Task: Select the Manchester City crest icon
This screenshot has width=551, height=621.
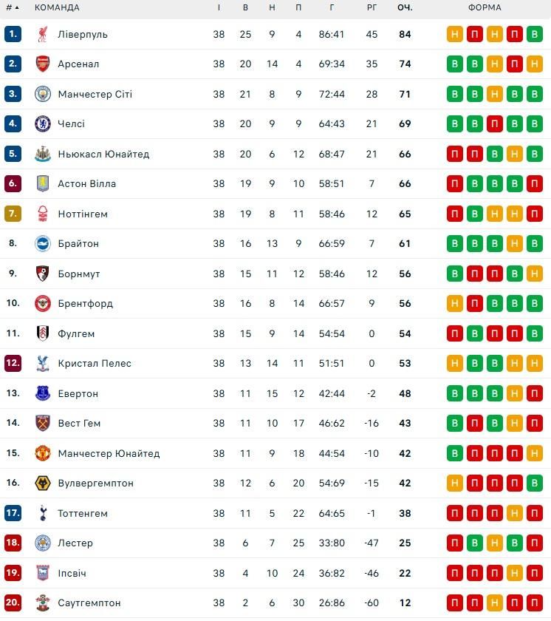Action: 43,94
